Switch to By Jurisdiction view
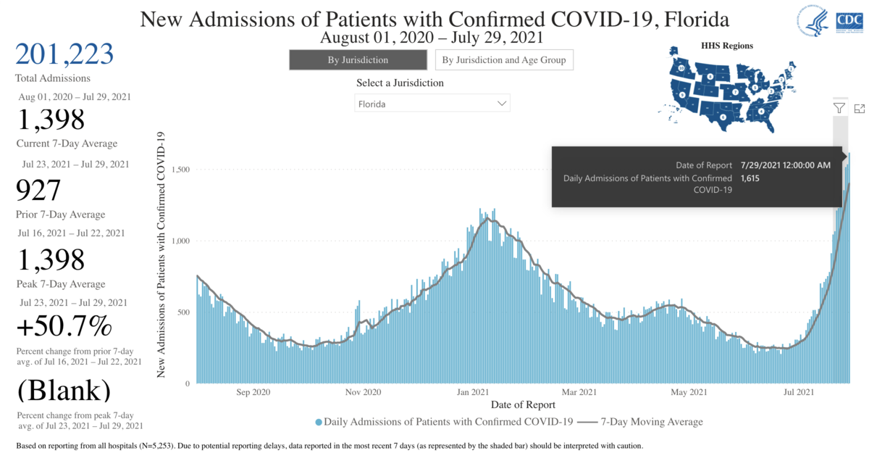 pos(358,60)
